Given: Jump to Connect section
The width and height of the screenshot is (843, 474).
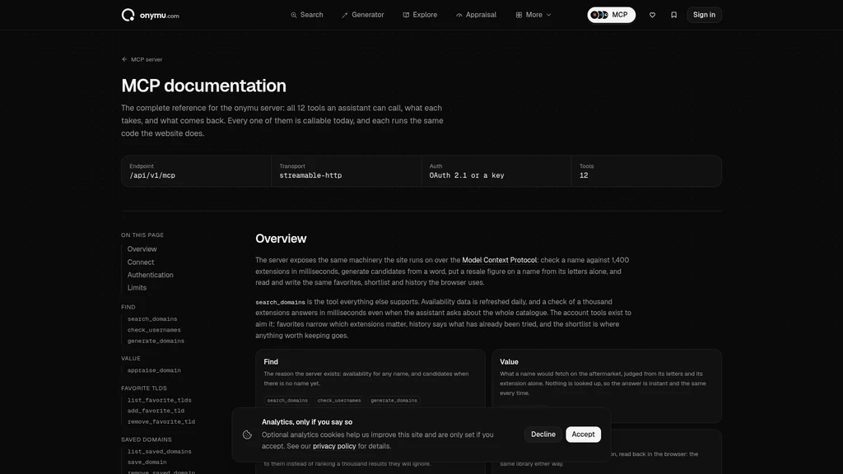Looking at the screenshot, I should (141, 263).
